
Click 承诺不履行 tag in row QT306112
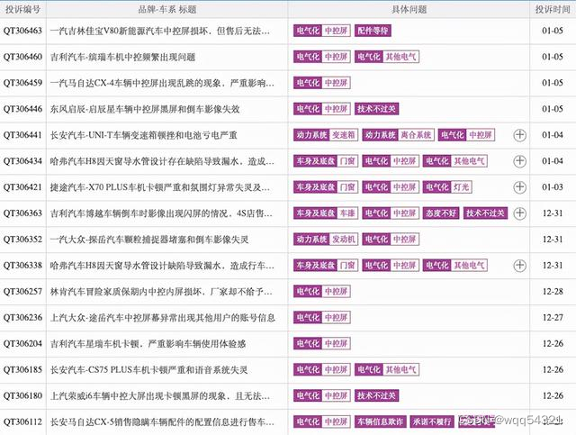pyautogui.click(x=432, y=421)
